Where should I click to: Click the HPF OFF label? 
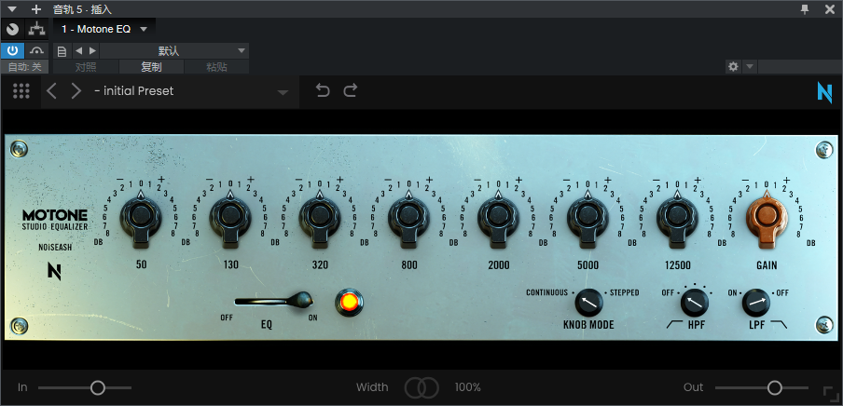[668, 292]
